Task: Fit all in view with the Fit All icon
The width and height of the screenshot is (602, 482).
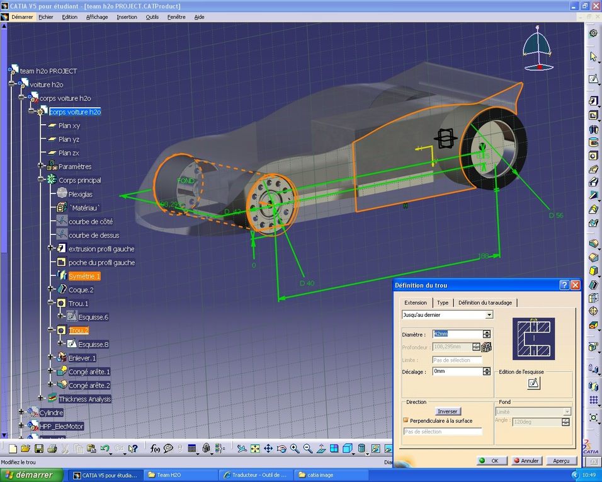Action: click(x=255, y=449)
